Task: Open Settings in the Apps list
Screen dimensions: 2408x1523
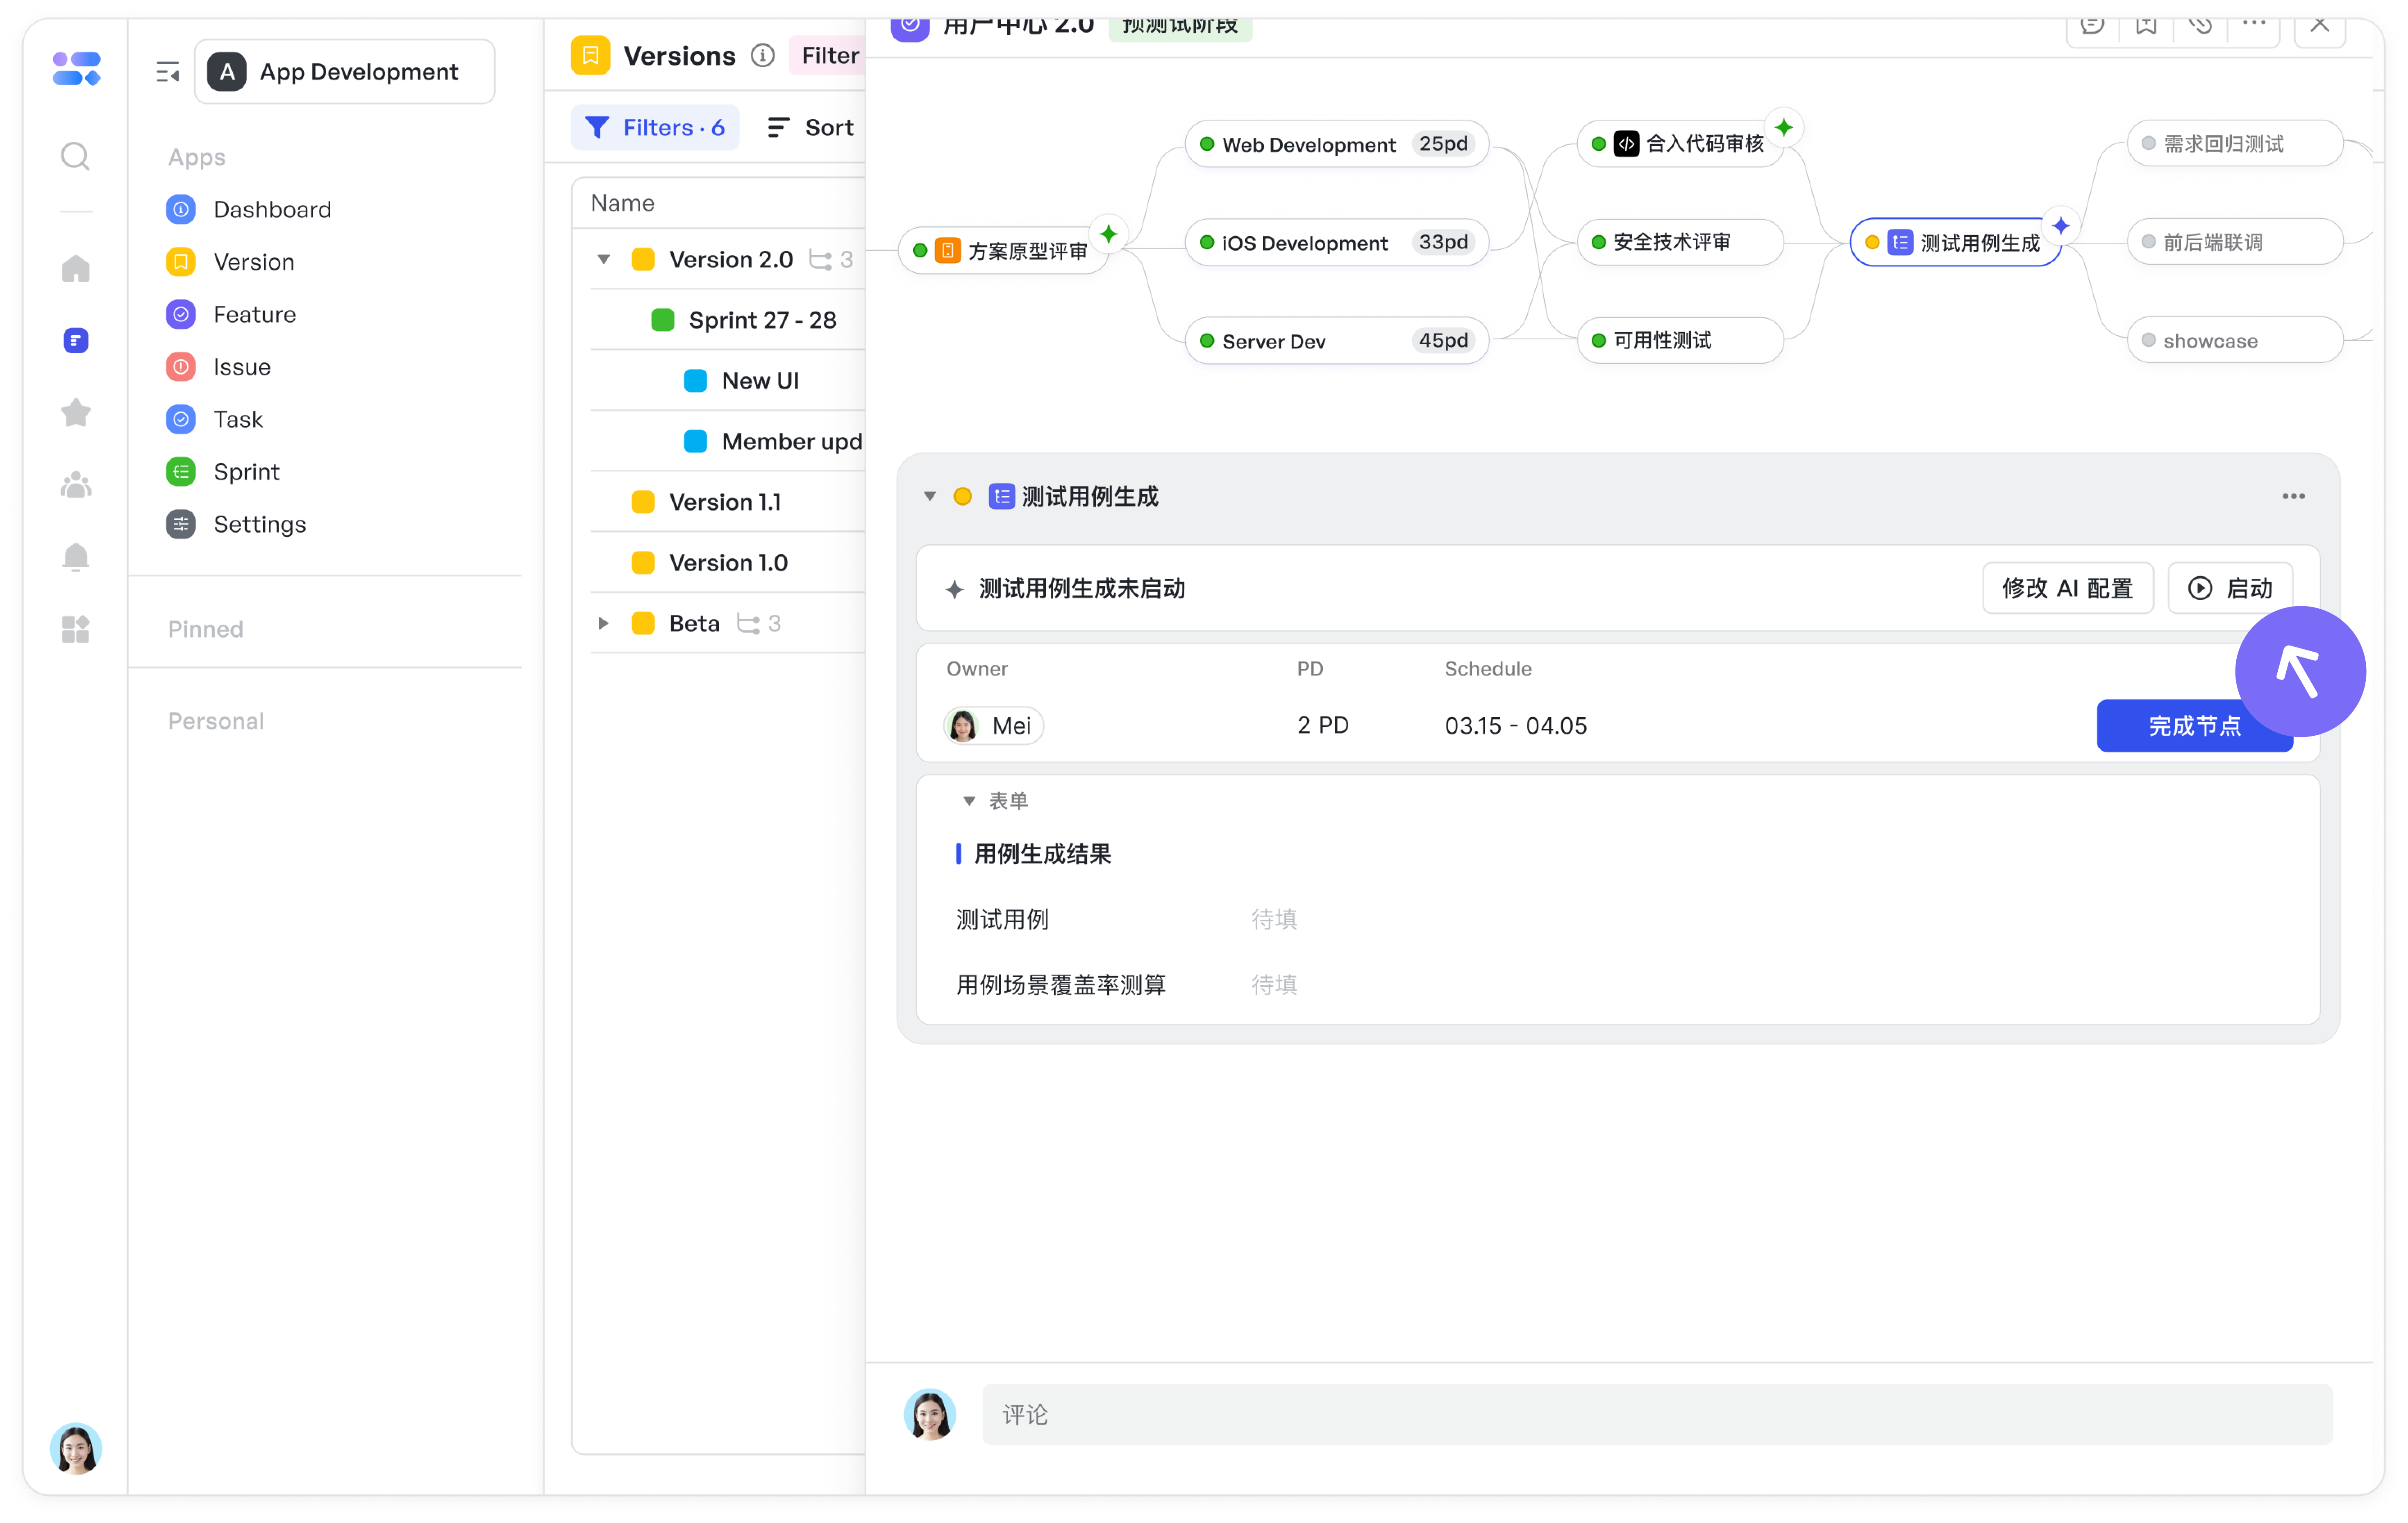Action: click(237, 524)
